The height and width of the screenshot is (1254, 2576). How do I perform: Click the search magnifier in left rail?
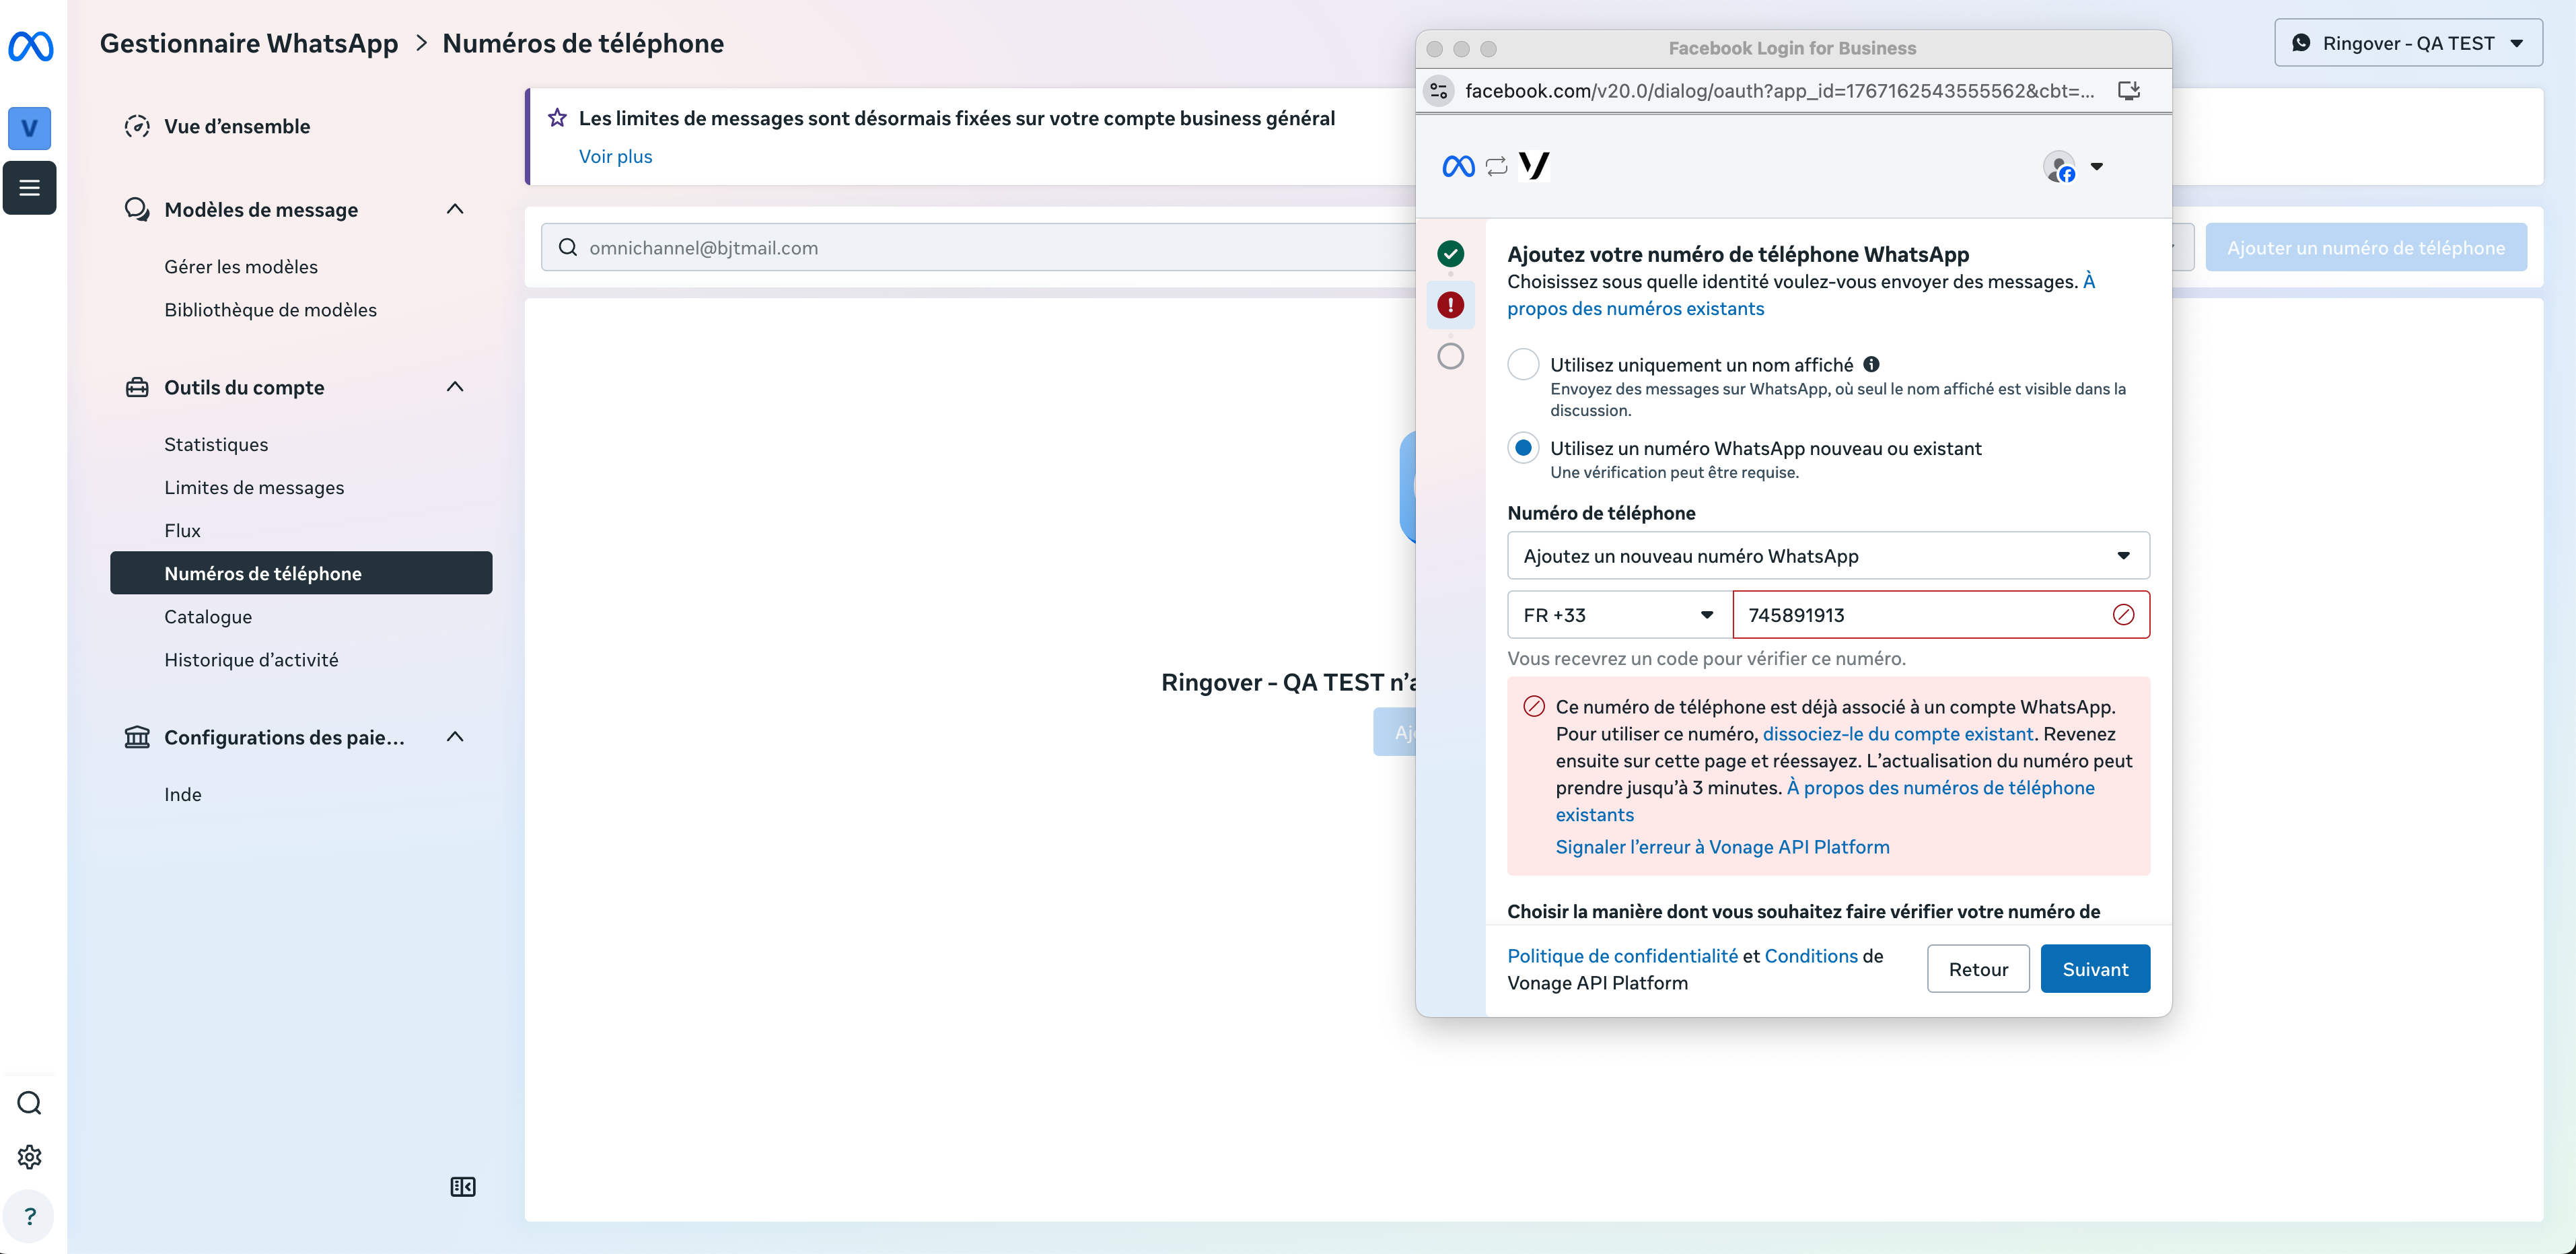30,1102
